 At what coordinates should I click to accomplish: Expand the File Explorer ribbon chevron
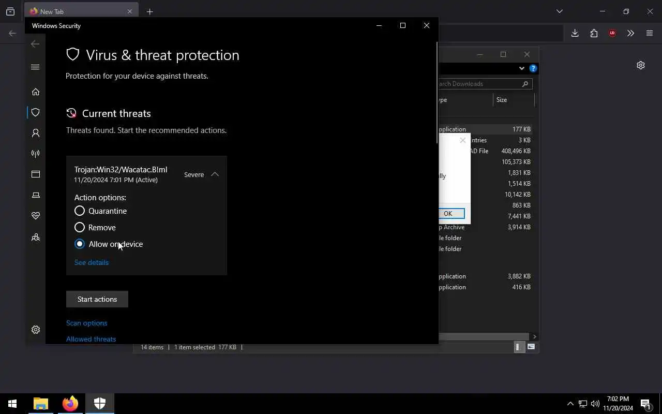click(x=521, y=68)
